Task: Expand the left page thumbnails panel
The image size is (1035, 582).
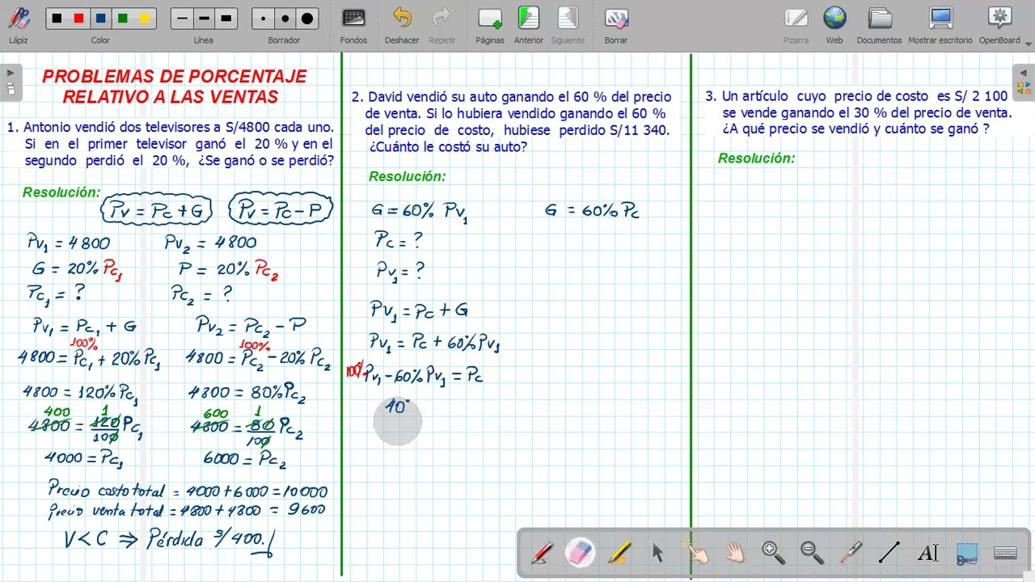Action: pyautogui.click(x=11, y=82)
